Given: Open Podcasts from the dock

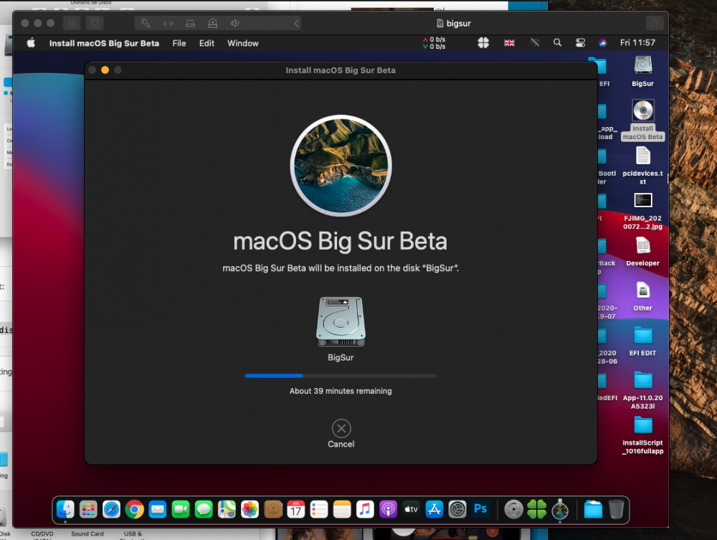Looking at the screenshot, I should (x=388, y=509).
